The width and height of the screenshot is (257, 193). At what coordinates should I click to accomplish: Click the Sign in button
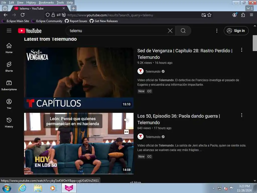[x=236, y=31]
